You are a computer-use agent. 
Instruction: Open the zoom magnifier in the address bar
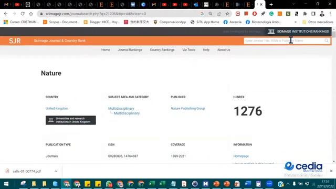(211, 14)
